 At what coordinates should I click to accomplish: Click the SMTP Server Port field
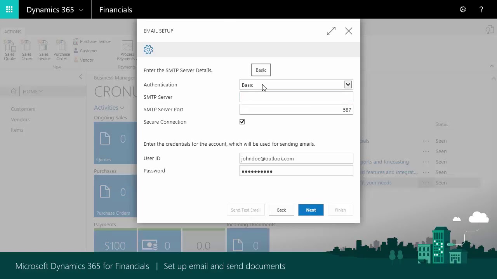coord(296,110)
